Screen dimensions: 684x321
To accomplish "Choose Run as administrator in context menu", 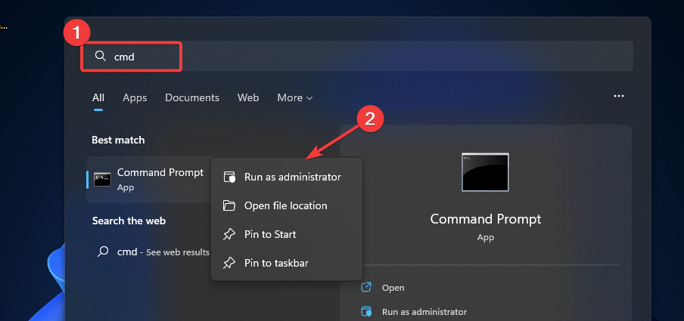I will pyautogui.click(x=287, y=177).
